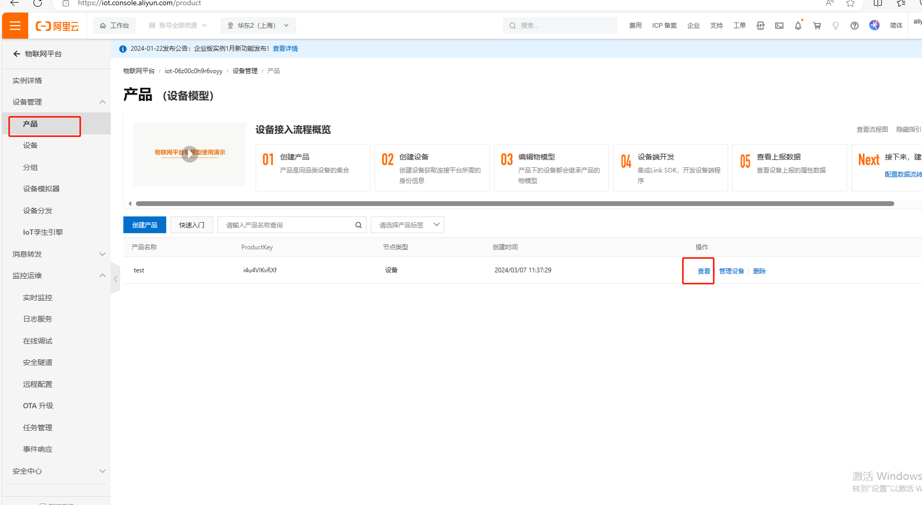The height and width of the screenshot is (505, 922).
Task: Click the product name search field
Action: pyautogui.click(x=287, y=225)
